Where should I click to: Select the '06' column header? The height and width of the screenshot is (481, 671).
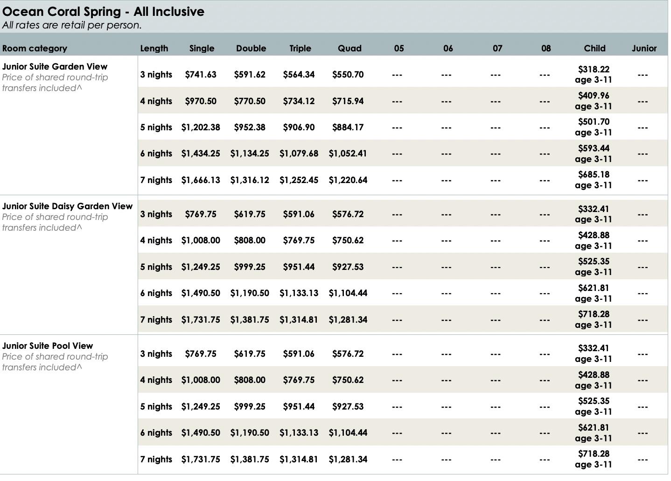(448, 48)
